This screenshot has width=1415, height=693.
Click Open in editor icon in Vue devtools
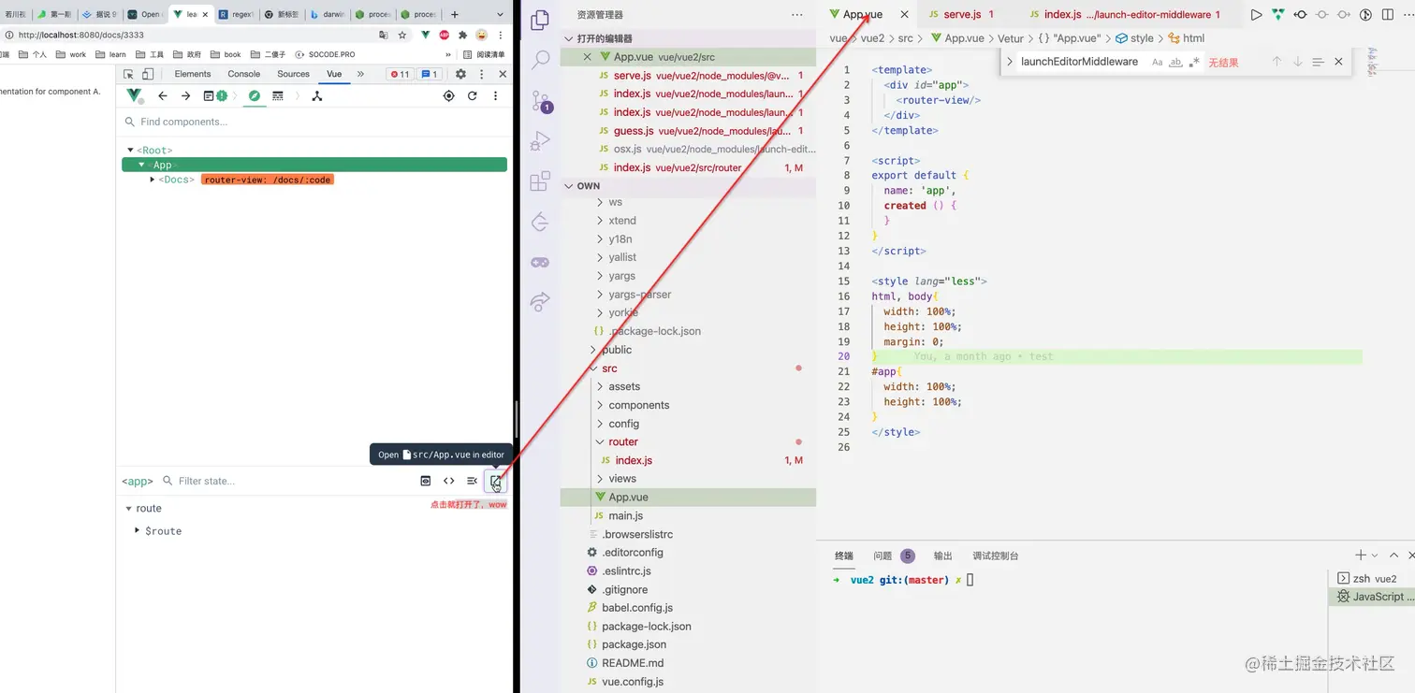click(x=496, y=481)
